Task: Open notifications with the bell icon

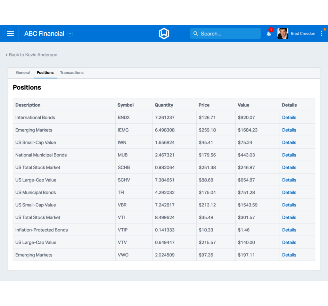Action: [269, 34]
